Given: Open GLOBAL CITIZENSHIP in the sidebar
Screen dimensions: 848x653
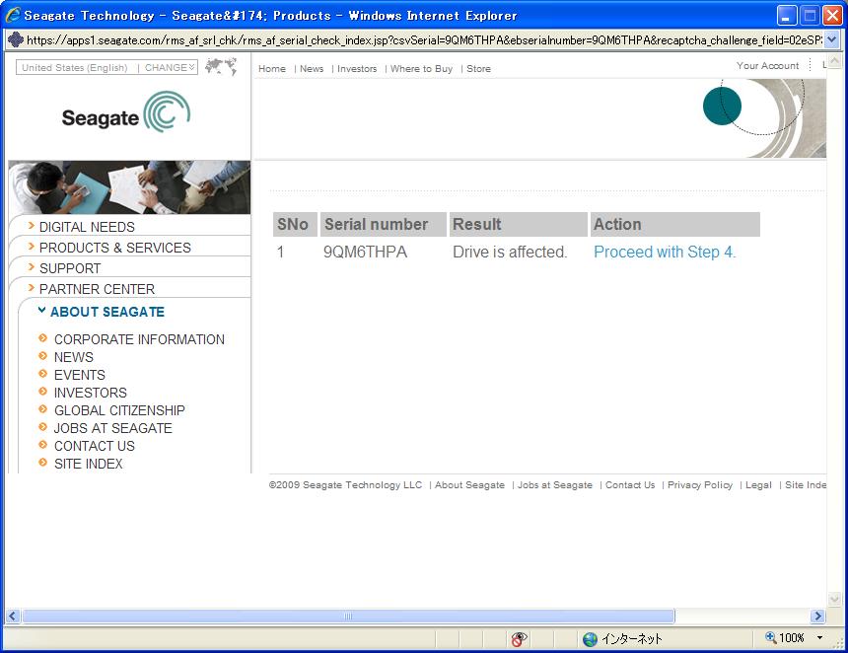Looking at the screenshot, I should click(x=119, y=410).
